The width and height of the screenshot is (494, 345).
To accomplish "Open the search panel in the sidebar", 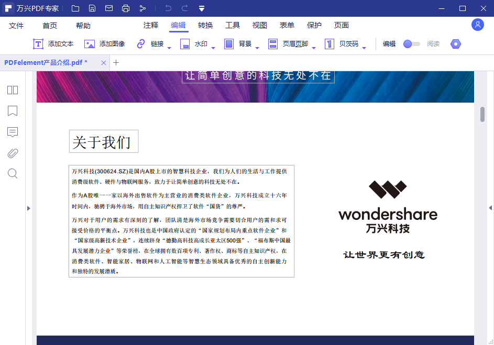I will pyautogui.click(x=12, y=173).
